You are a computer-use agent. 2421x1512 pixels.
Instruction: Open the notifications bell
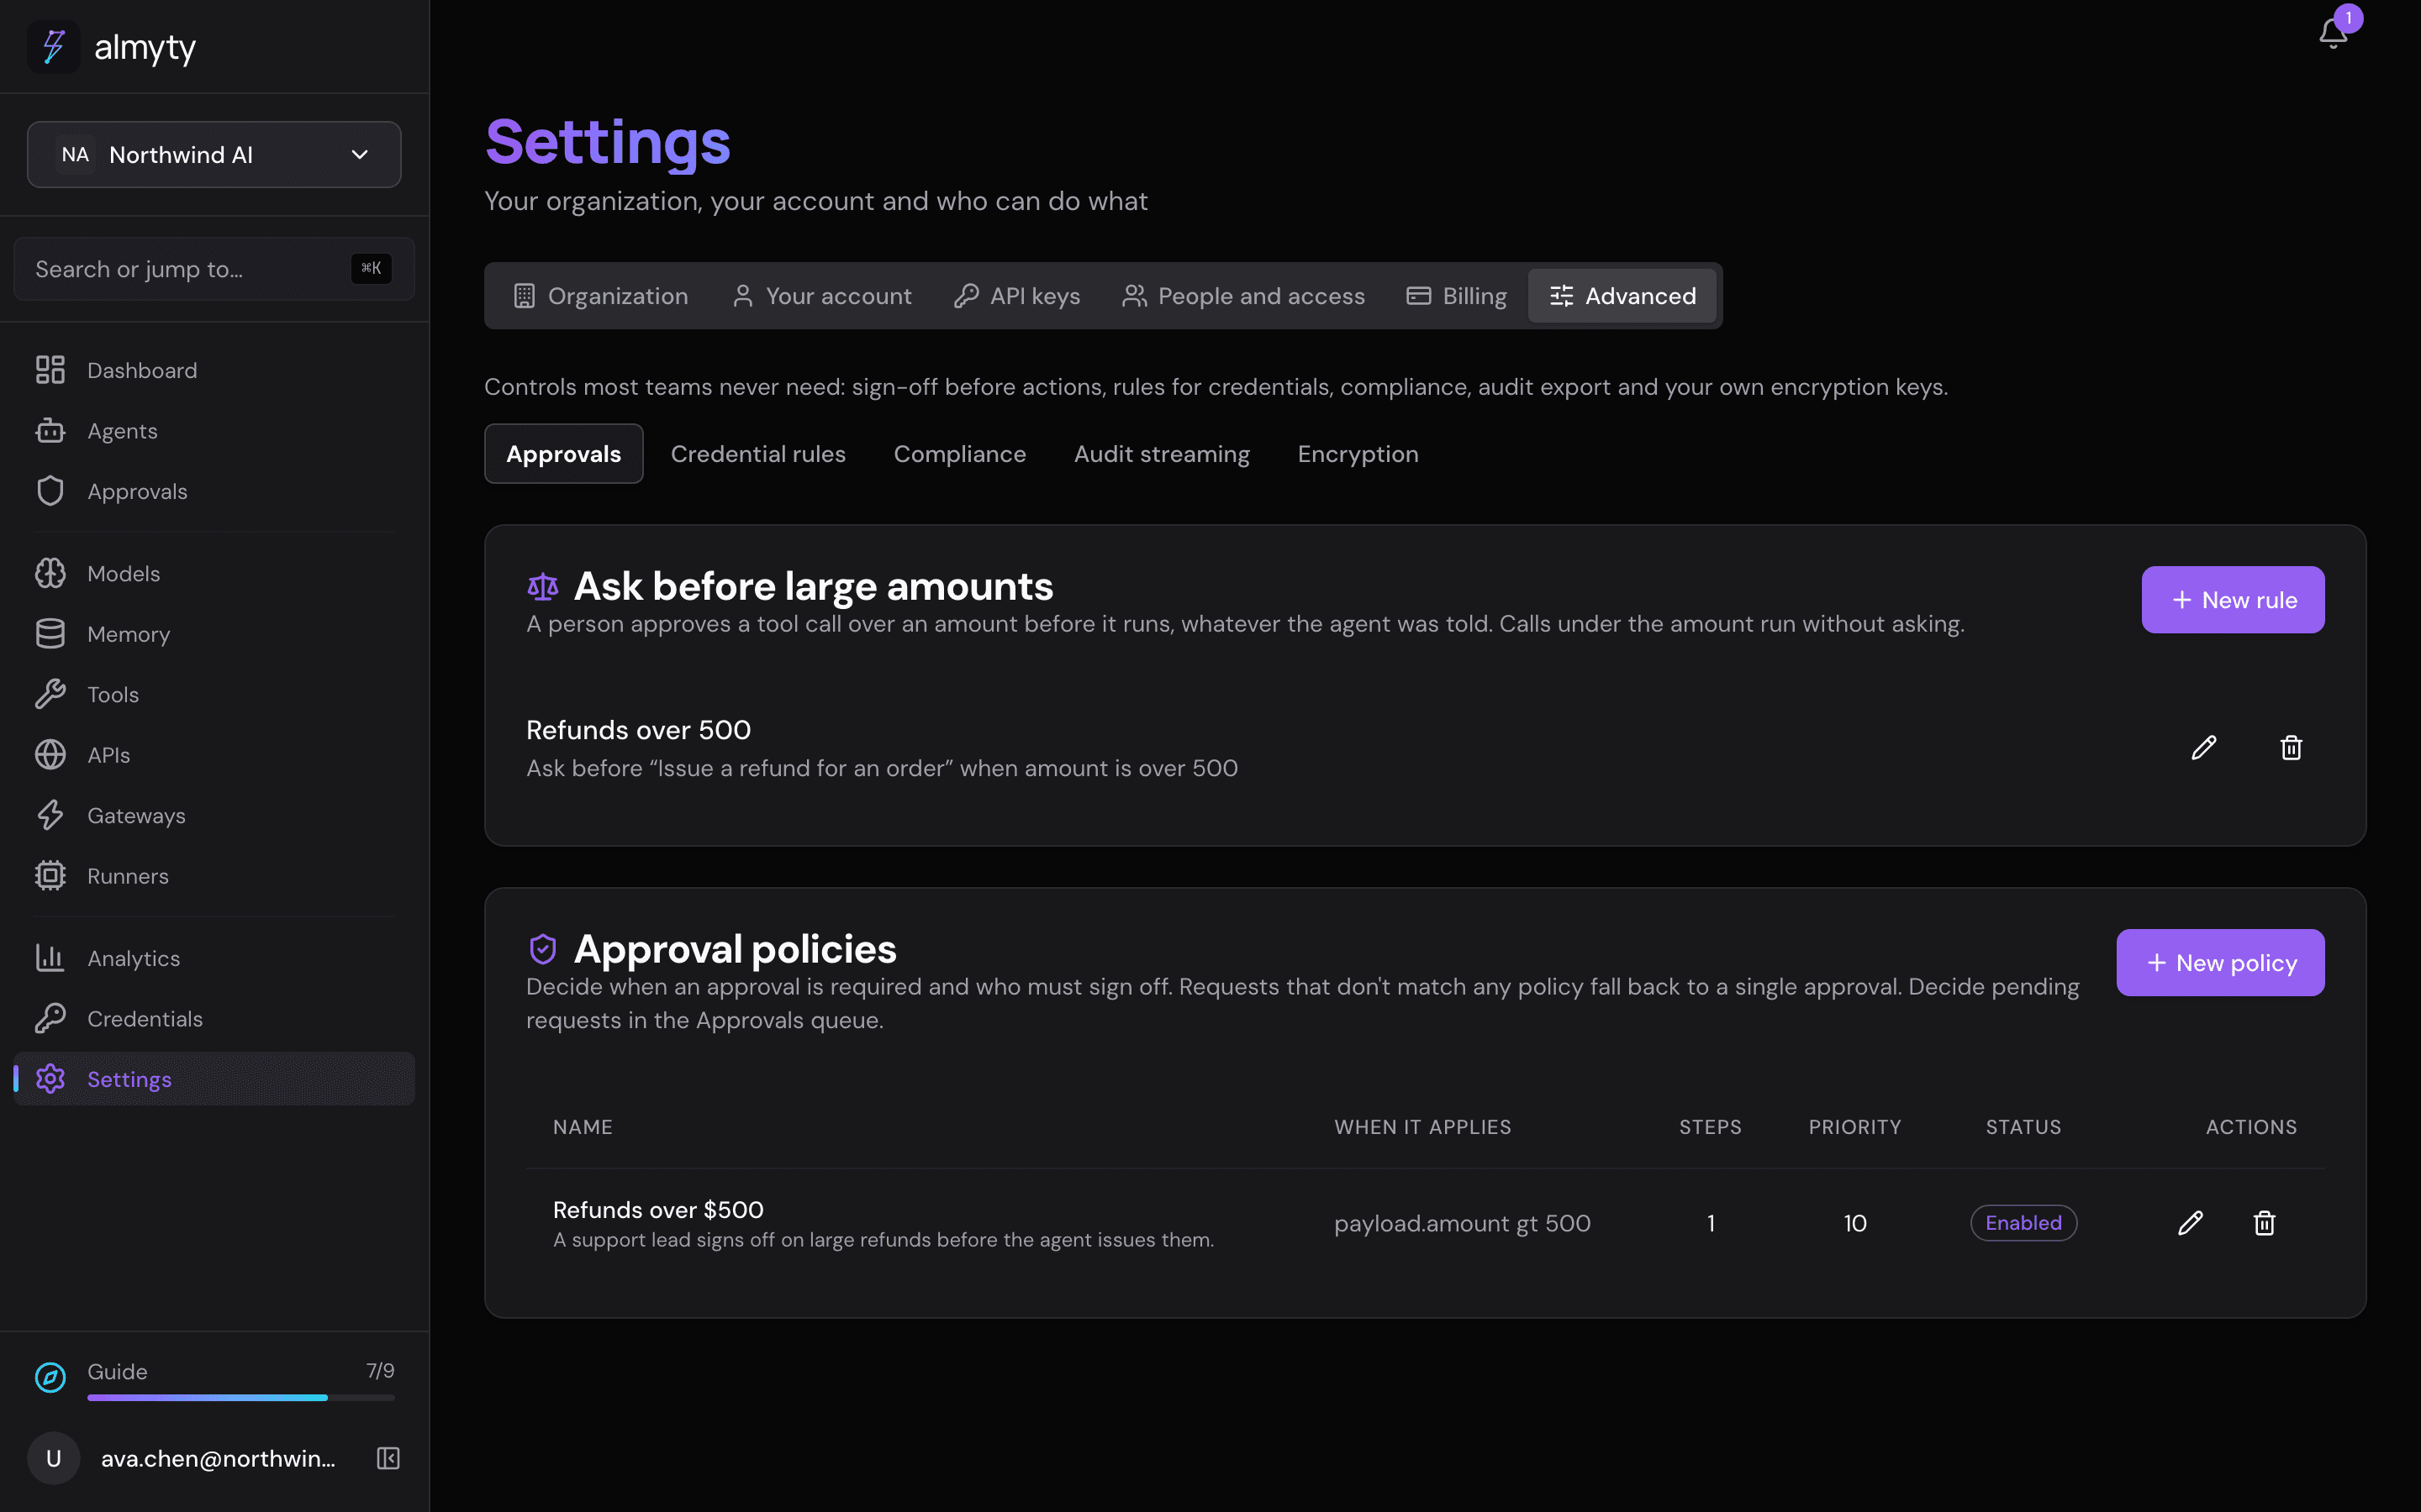(2332, 33)
